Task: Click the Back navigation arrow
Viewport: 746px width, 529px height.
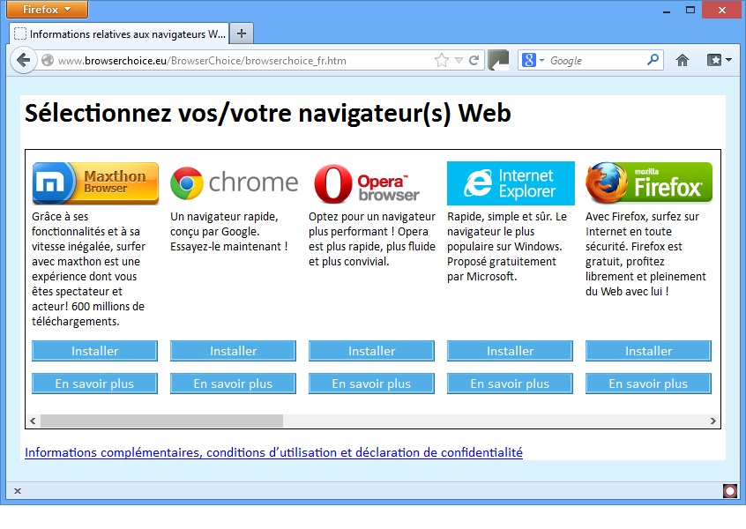Action: tap(23, 61)
